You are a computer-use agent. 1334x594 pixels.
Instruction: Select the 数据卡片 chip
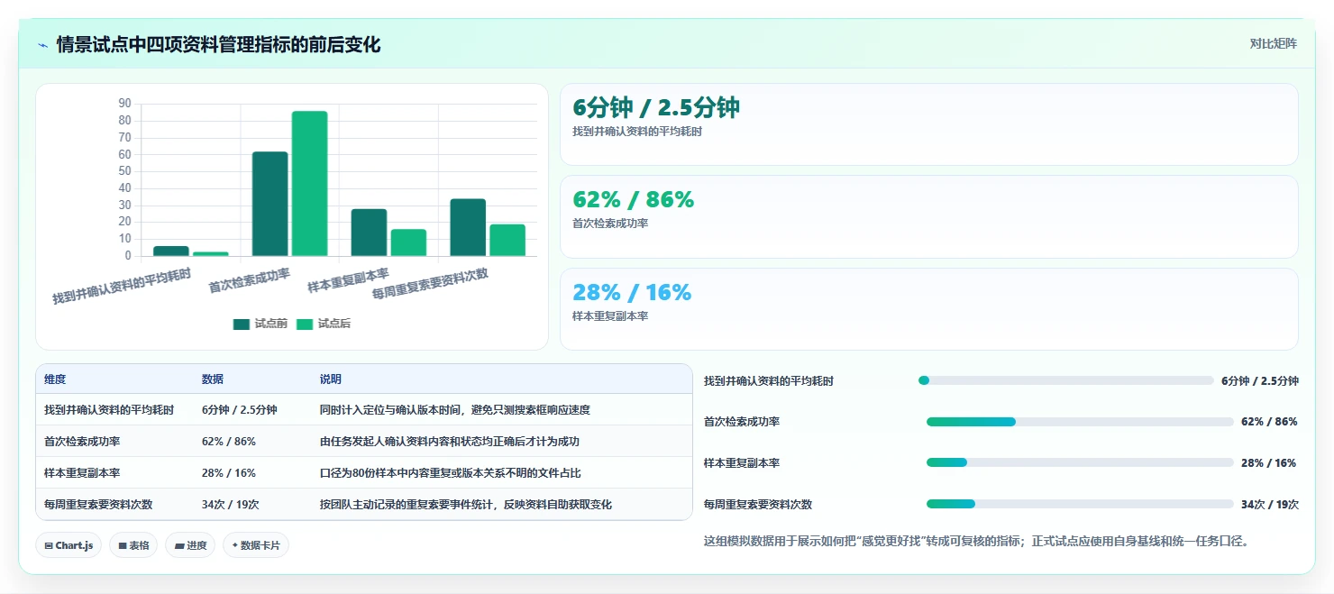tap(256, 545)
